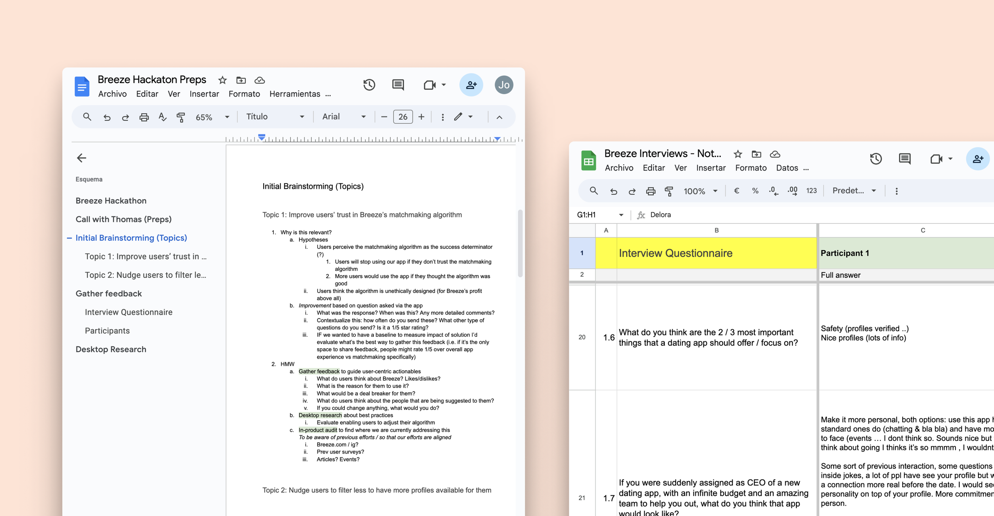Screen dimensions: 994x516
Task: Click the print icon in Sheets toolbar
Action: [x=650, y=191]
